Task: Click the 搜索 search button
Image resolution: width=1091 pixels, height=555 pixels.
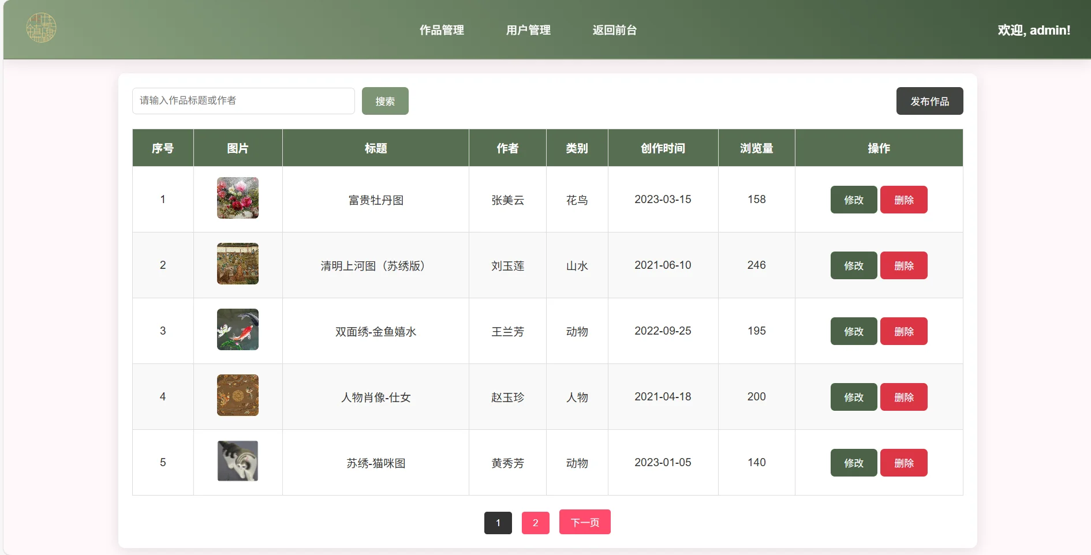Action: pos(384,100)
